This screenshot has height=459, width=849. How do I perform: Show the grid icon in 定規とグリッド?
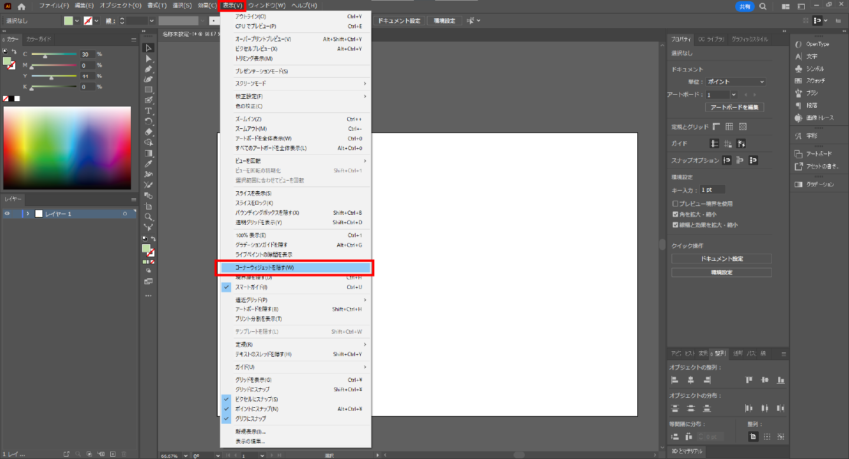coord(729,127)
